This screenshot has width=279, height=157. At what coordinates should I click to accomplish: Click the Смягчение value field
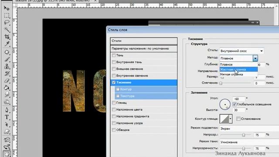pyautogui.click(x=259, y=83)
